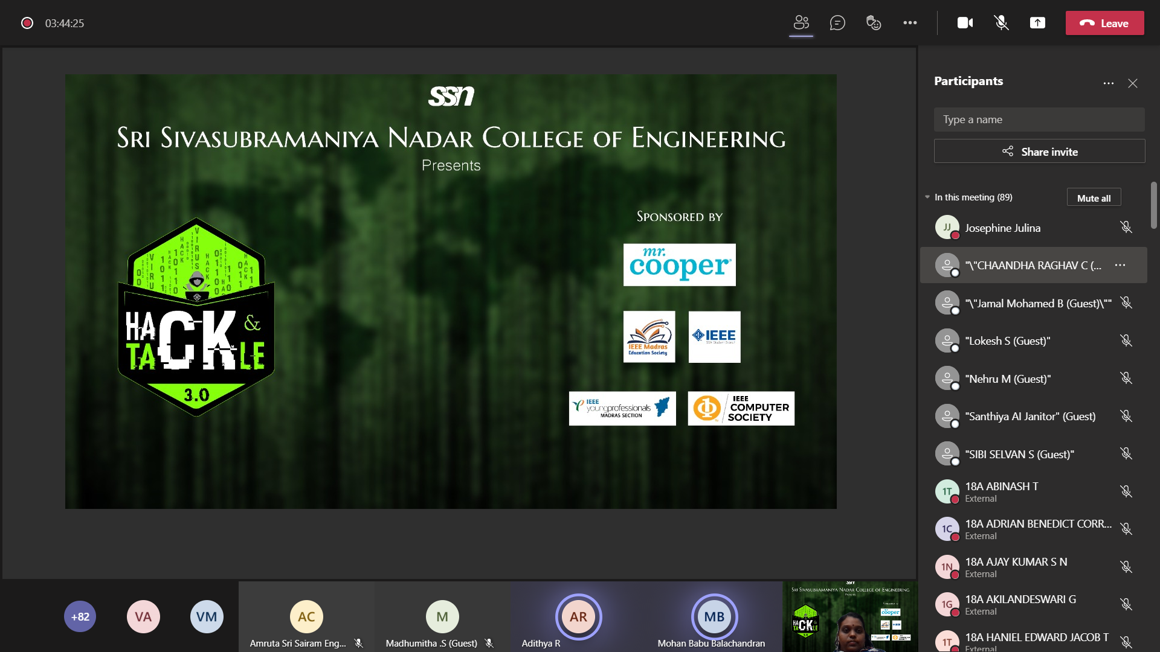Select Amruta Sri Sairam participant tile
This screenshot has width=1160, height=652.
click(306, 616)
